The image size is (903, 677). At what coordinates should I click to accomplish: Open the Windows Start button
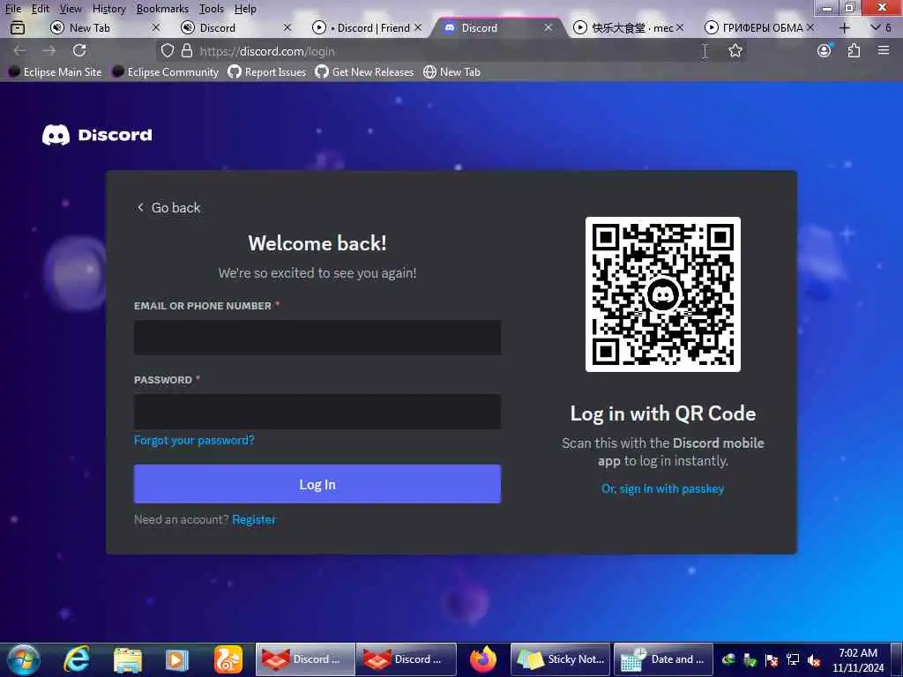click(x=24, y=659)
